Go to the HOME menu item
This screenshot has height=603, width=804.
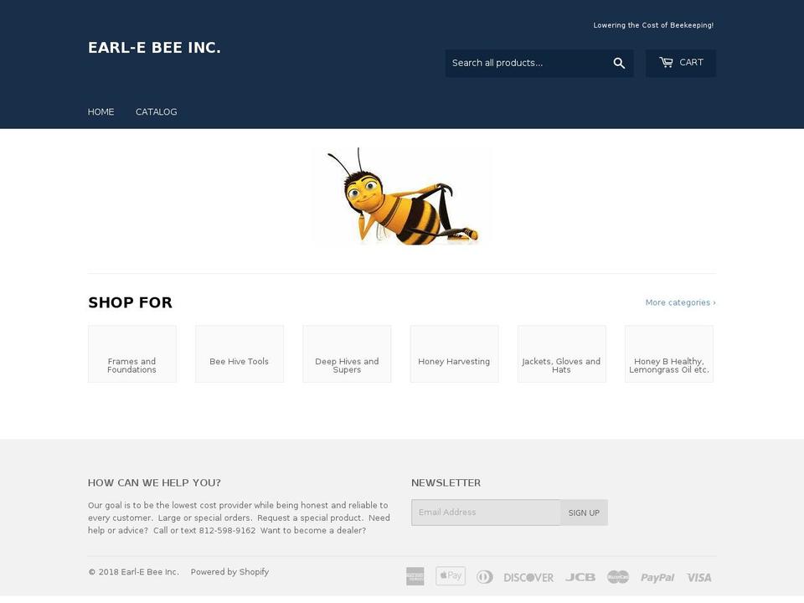[x=101, y=111]
